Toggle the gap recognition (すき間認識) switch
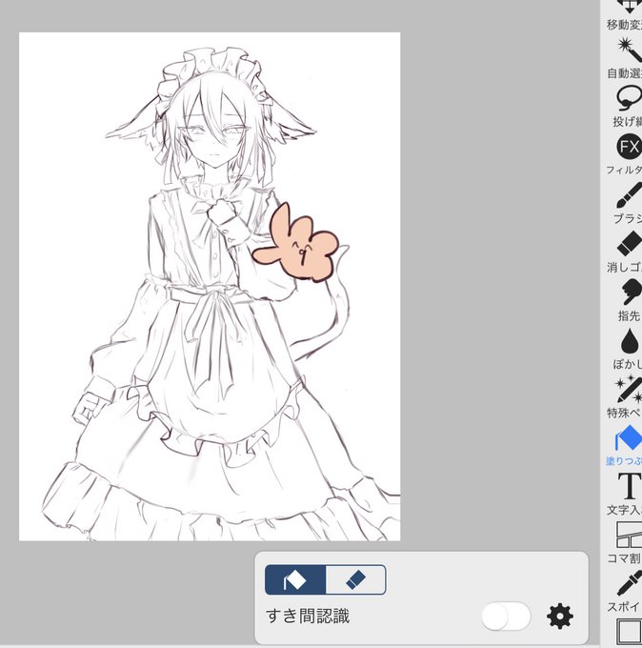Viewport: 642px width, 648px height. [506, 617]
